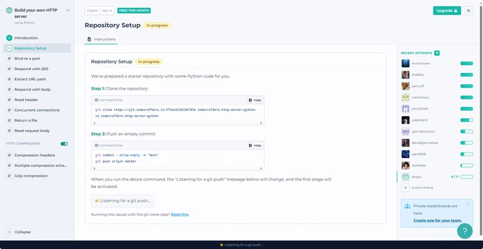Image resolution: width=483 pixels, height=249 pixels.
Task: Click the git clone code block scrollbar
Action: 175,122
